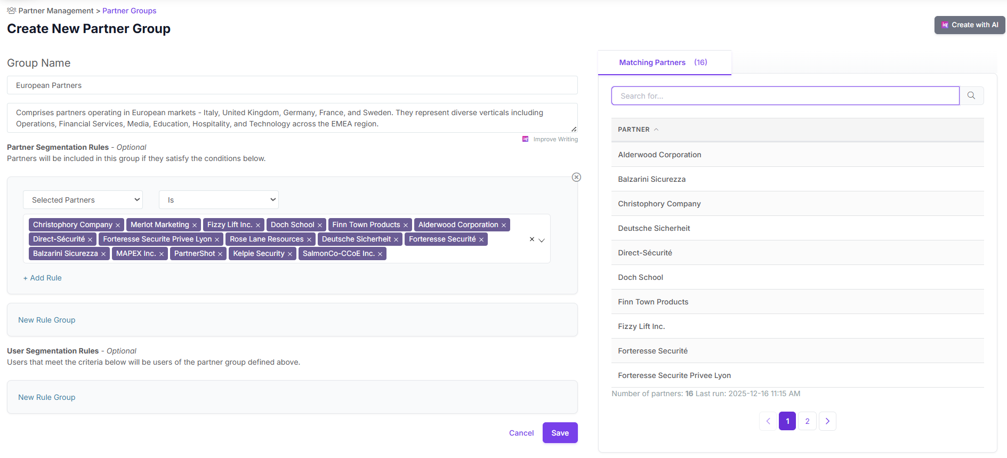Remove Kelpie Security tag
The width and height of the screenshot is (1007, 458).
[x=290, y=254]
